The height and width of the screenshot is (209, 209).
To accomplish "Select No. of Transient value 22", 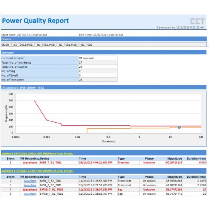I will coord(98,80).
